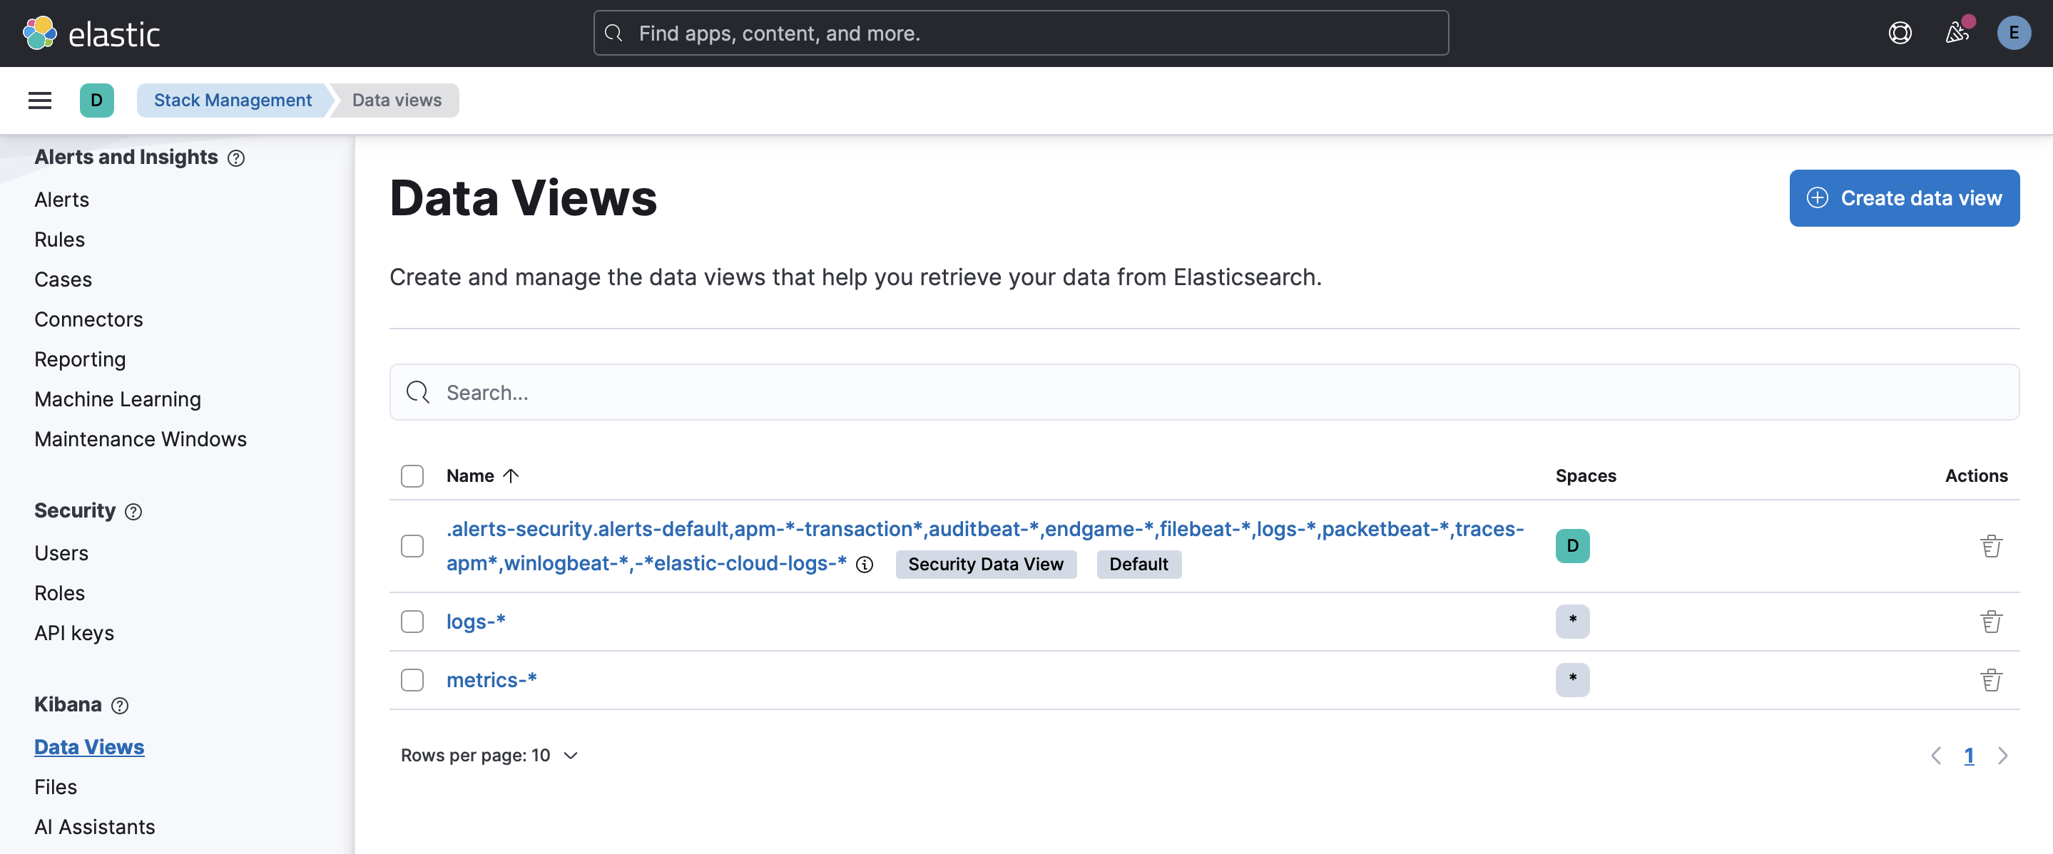Check the logs-* row checkbox
The width and height of the screenshot is (2053, 854).
pyautogui.click(x=412, y=622)
